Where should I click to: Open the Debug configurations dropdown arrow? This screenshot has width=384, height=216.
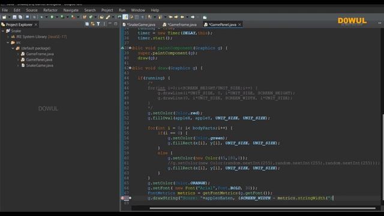pos(47,17)
